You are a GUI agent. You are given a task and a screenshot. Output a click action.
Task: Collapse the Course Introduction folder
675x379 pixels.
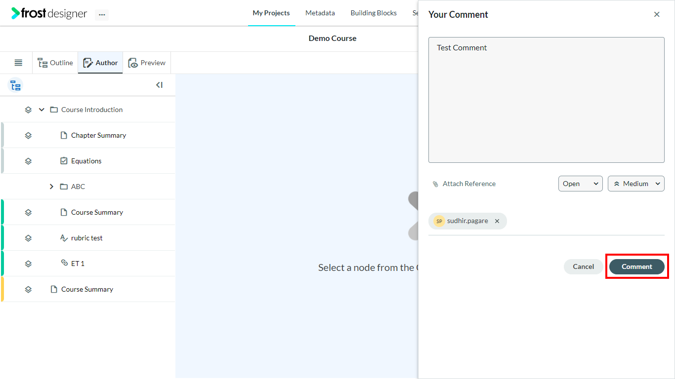tap(42, 110)
